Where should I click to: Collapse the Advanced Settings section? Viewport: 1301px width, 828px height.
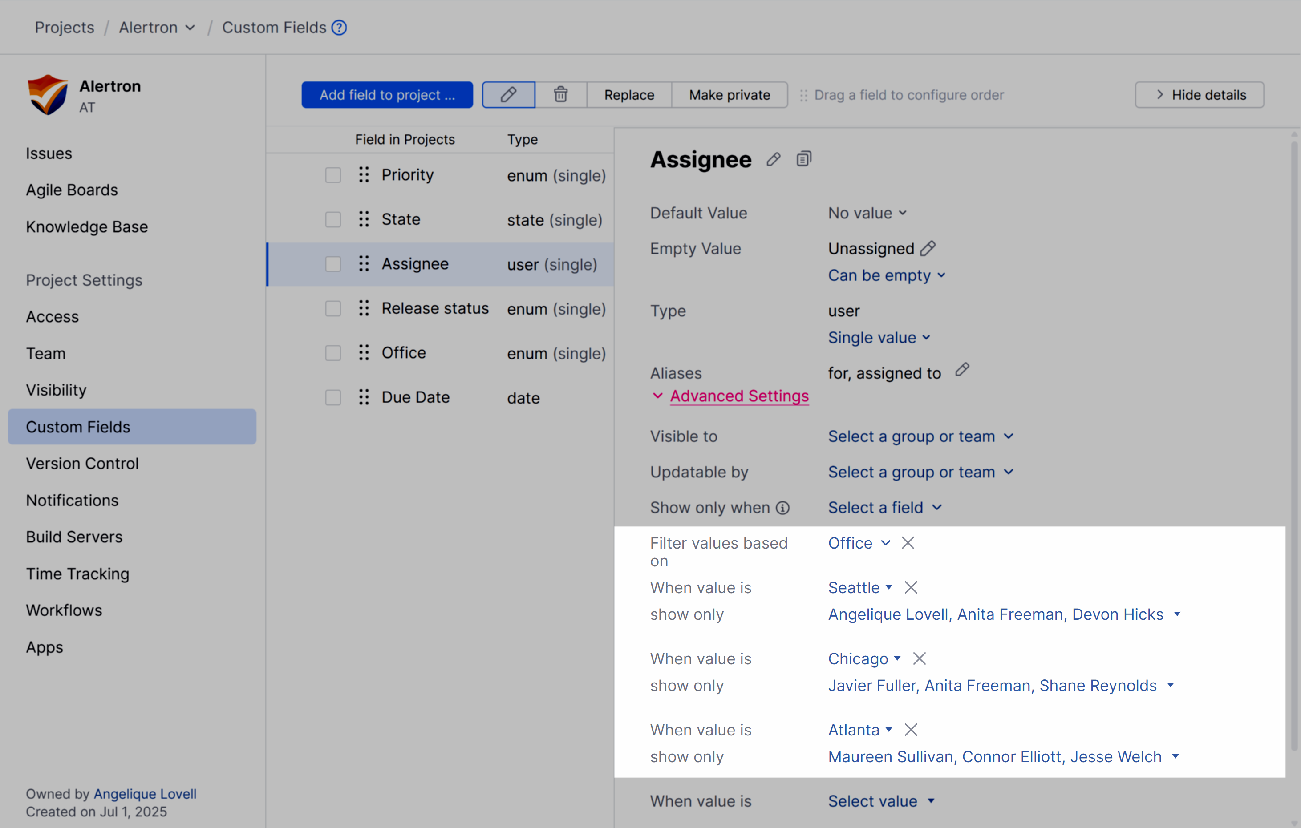738,396
